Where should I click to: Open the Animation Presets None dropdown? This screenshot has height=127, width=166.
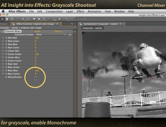[51, 35]
